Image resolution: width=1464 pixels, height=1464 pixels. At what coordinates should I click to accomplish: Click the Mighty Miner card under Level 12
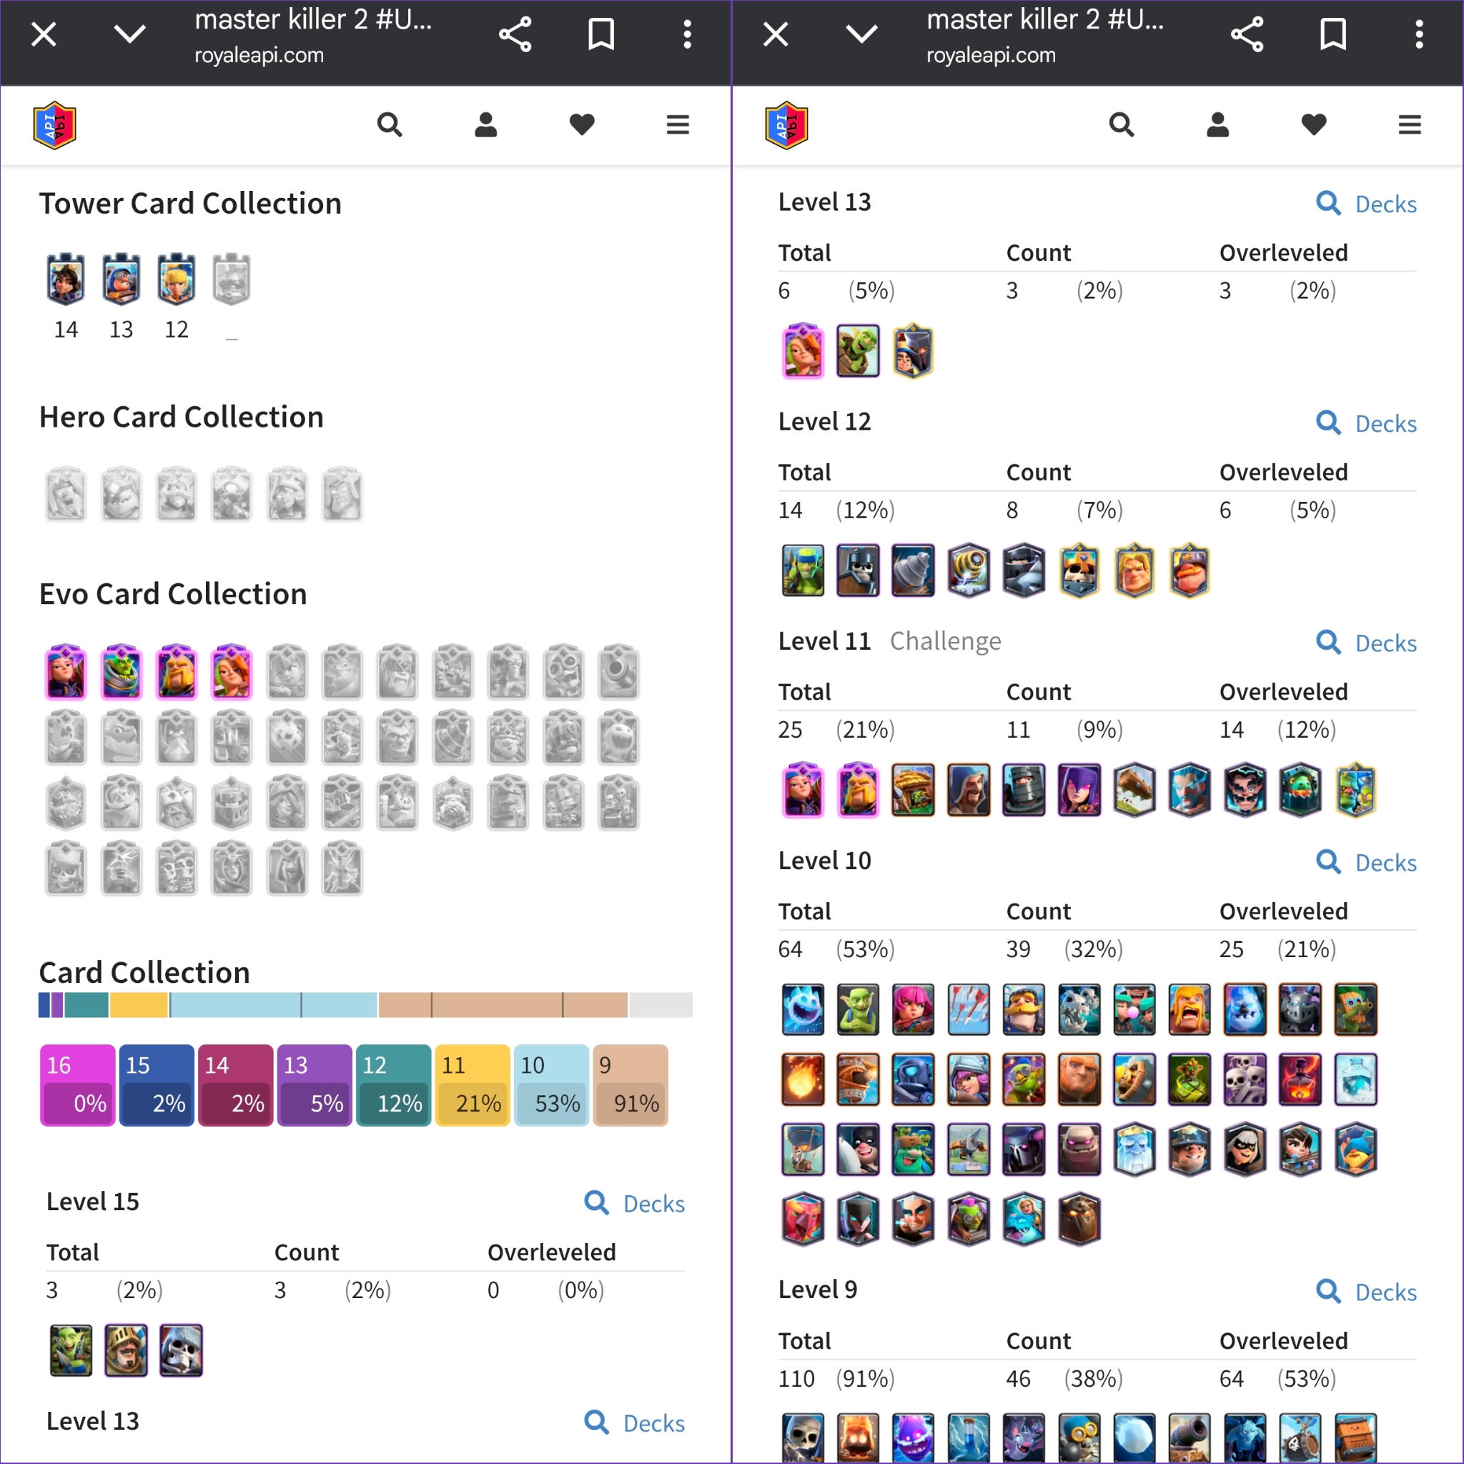tap(1189, 570)
